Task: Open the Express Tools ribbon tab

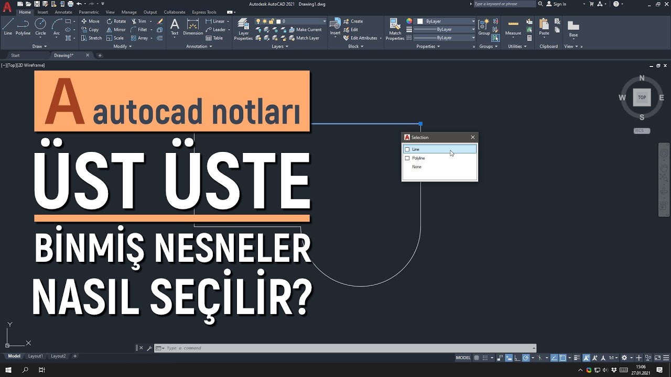Action: click(x=204, y=12)
